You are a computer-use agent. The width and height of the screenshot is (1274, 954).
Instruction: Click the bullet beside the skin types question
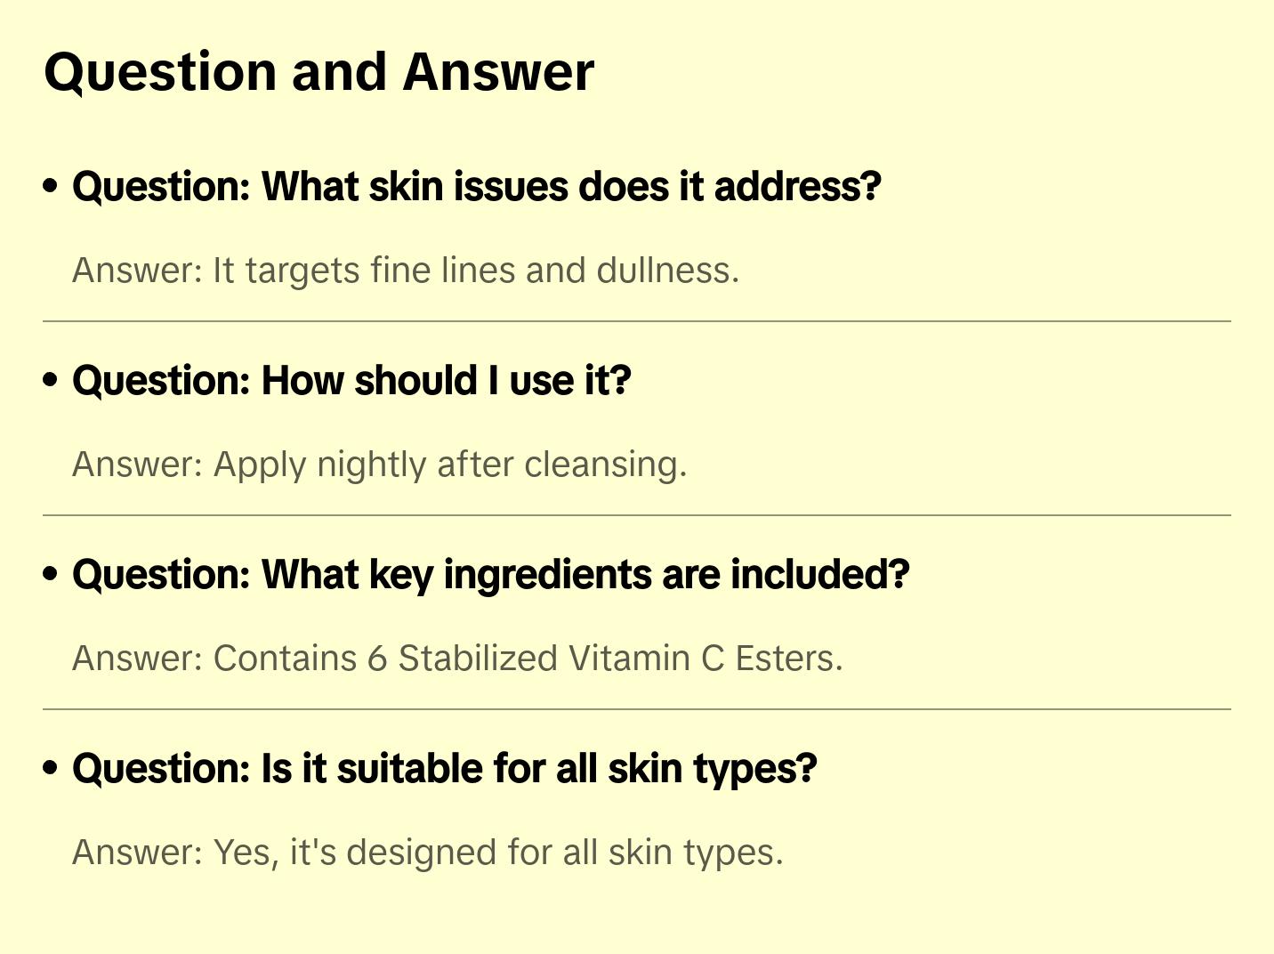point(51,768)
